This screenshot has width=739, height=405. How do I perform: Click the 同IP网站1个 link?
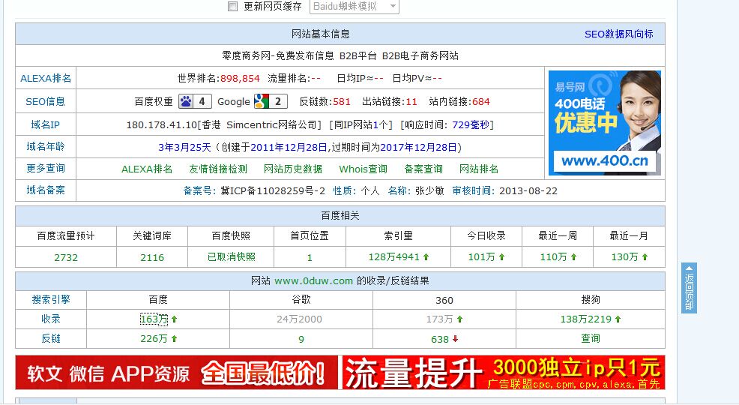click(361, 125)
